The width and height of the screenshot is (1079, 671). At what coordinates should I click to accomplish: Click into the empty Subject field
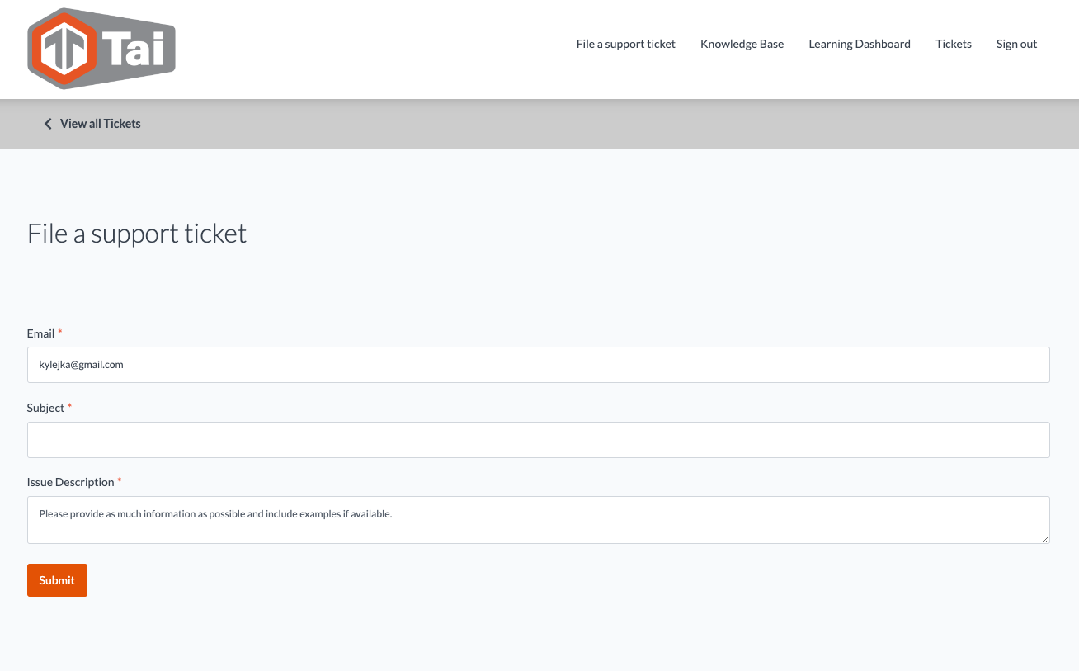538,440
